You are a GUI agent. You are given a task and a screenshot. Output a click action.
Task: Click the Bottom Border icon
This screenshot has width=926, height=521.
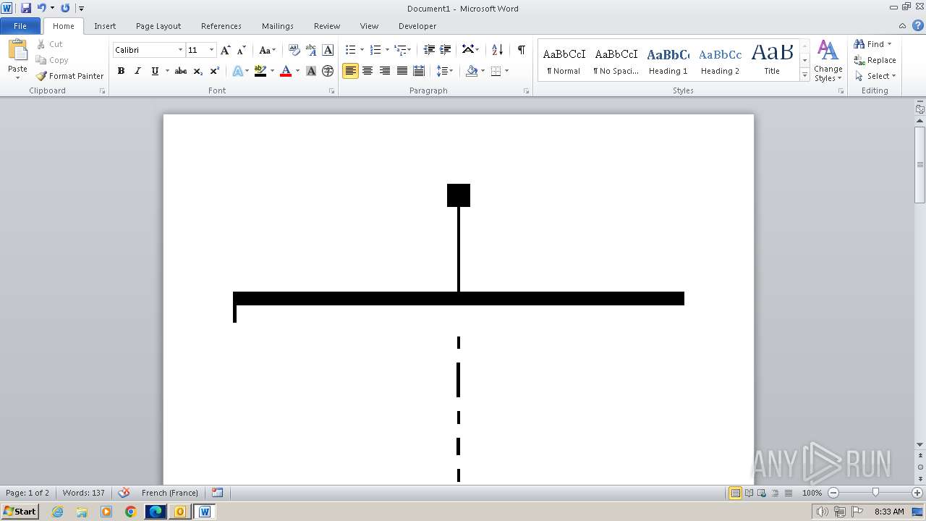click(496, 71)
